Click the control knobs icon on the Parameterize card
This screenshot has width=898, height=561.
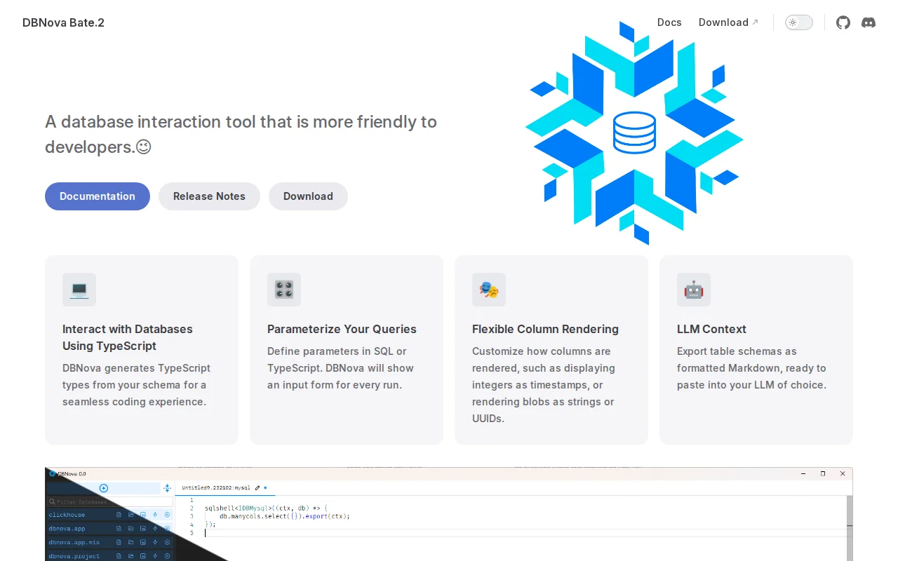click(284, 290)
